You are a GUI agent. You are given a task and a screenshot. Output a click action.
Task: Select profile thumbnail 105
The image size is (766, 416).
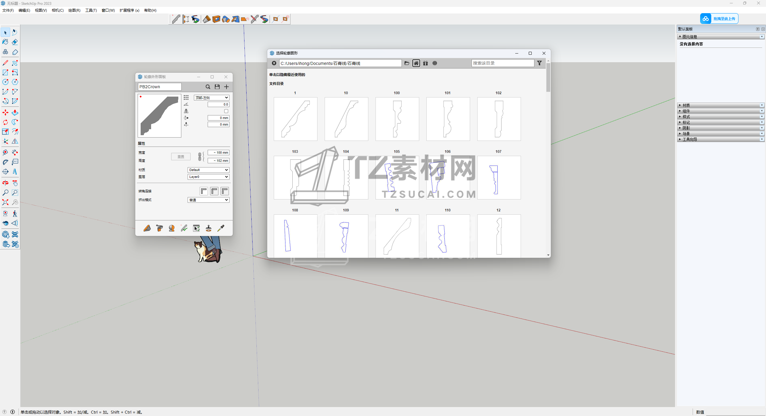(397, 178)
